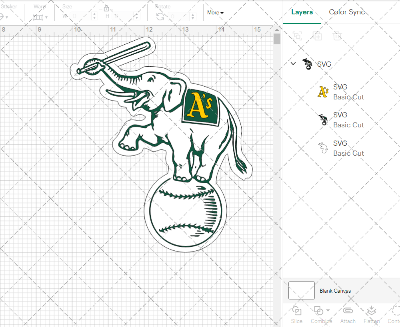
Task: Click the width size input field
Action: (x=81, y=16)
